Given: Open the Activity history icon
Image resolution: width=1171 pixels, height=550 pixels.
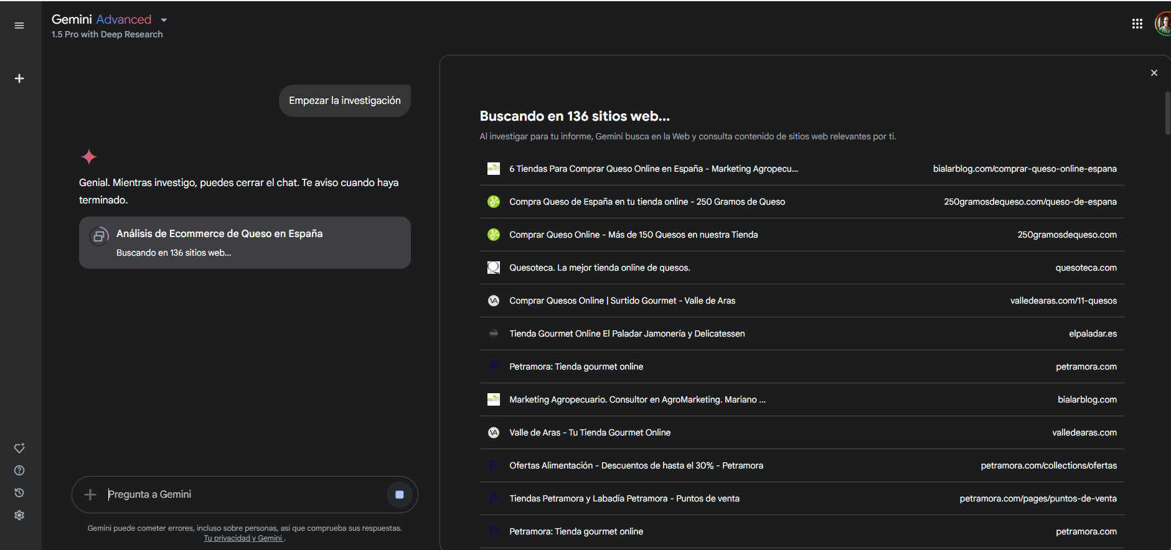Looking at the screenshot, I should [19, 493].
